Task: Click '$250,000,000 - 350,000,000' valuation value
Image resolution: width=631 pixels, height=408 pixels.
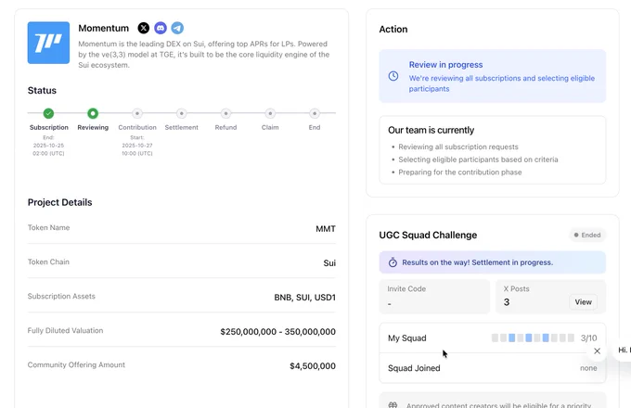Action: pos(278,332)
